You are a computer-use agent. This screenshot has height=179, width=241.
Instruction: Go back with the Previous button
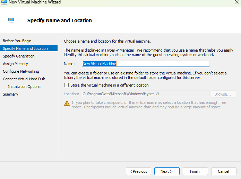click(138, 171)
